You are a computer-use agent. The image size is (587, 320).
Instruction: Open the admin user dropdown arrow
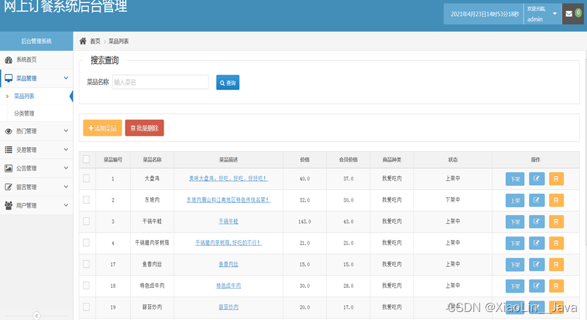(555, 14)
